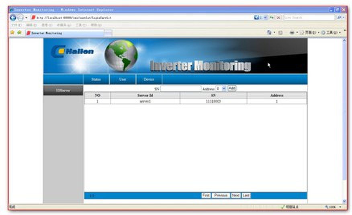The width and height of the screenshot is (352, 215).
Task: Click the Previous pagination button
Action: point(221,195)
